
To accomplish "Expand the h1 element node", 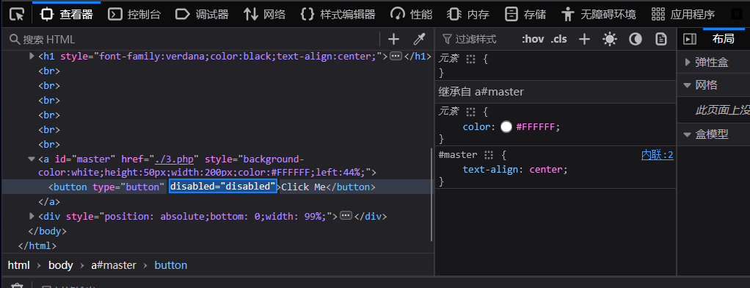I will [32, 56].
